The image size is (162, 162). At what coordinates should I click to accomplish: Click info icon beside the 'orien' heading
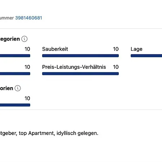(x=18, y=88)
